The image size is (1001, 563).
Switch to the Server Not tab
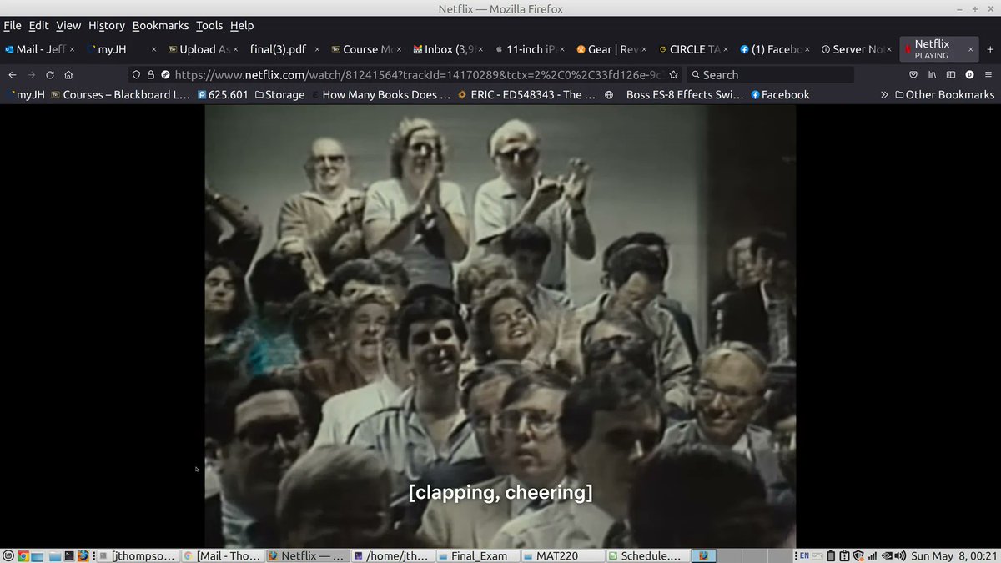(857, 49)
